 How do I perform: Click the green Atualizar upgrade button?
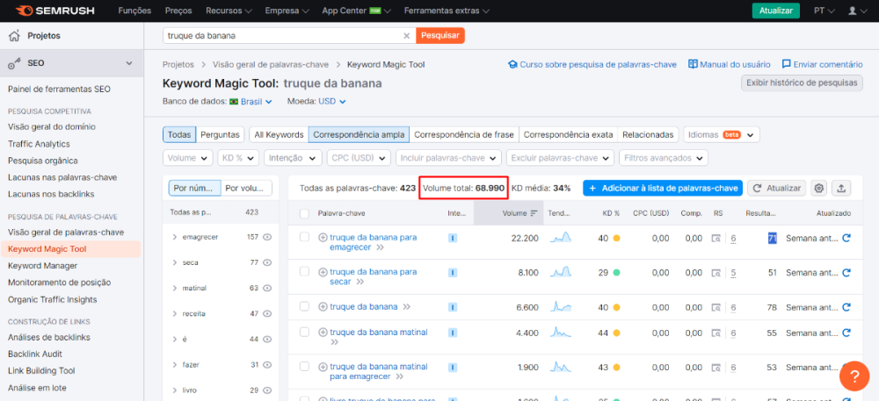776,11
